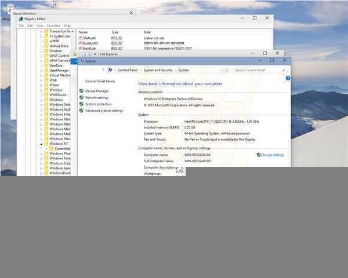This screenshot has width=348, height=278.
Task: Maximize the File Explorer window
Action: click(265, 53)
